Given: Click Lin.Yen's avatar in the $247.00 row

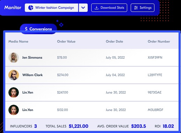Looking at the screenshot, I should click(x=14, y=93).
